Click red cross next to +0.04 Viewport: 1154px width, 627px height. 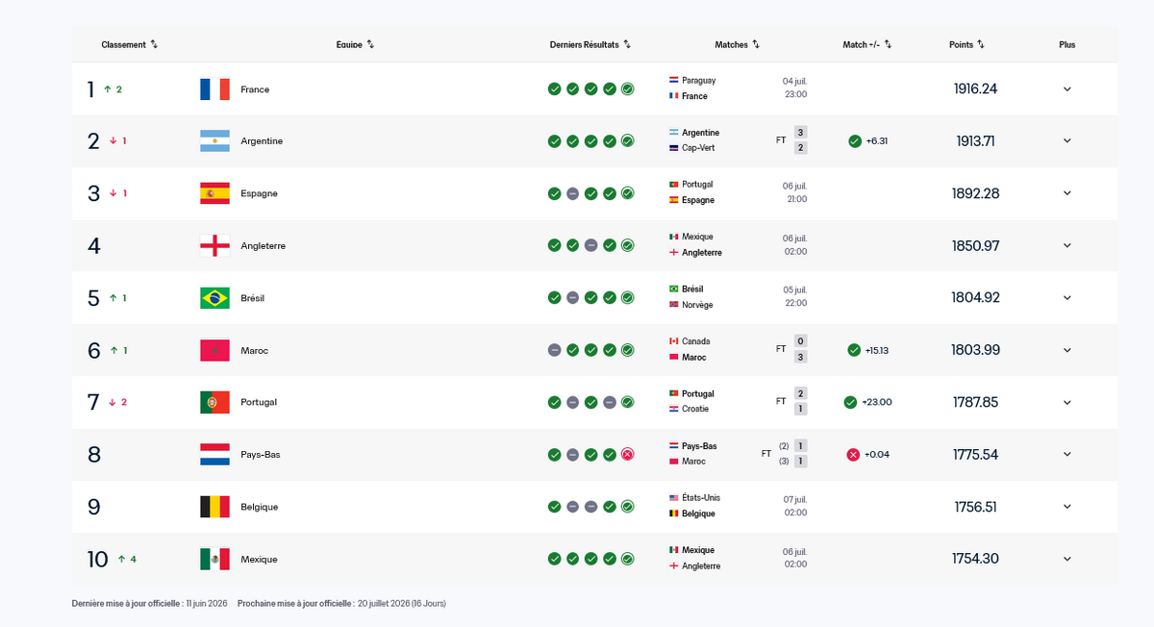(853, 454)
